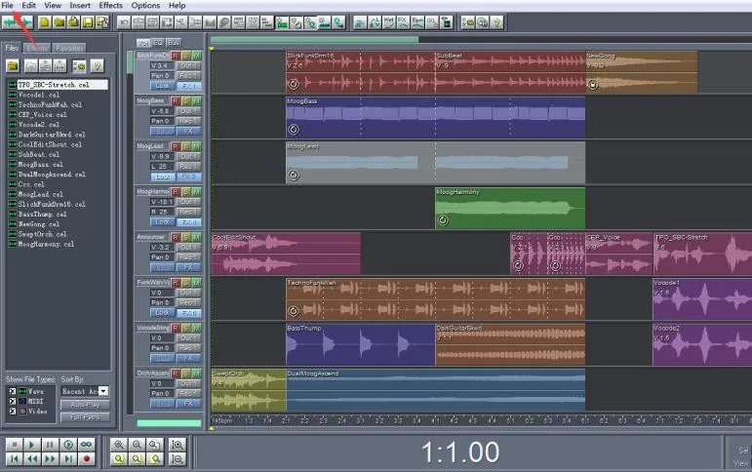Click the Open File folder icon in Files panel
This screenshot has width=752, height=472.
14,65
